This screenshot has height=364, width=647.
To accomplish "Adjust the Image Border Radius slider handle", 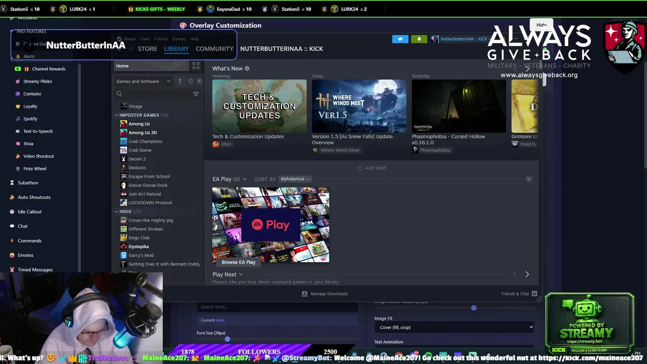I will (474, 307).
